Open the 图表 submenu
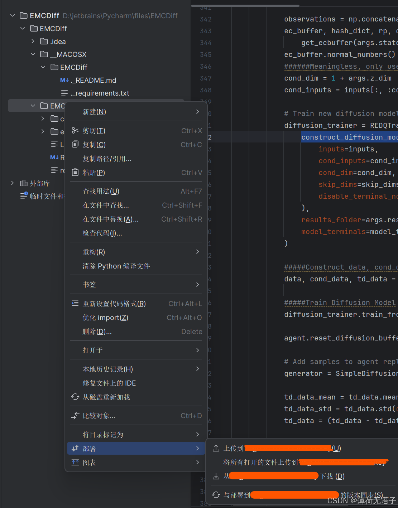 pyautogui.click(x=136, y=463)
